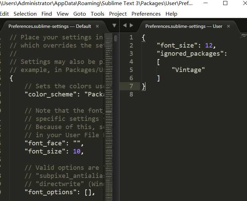The image size is (247, 201).
Task: Click the "Vintage" string in User settings
Action: pyautogui.click(x=188, y=70)
